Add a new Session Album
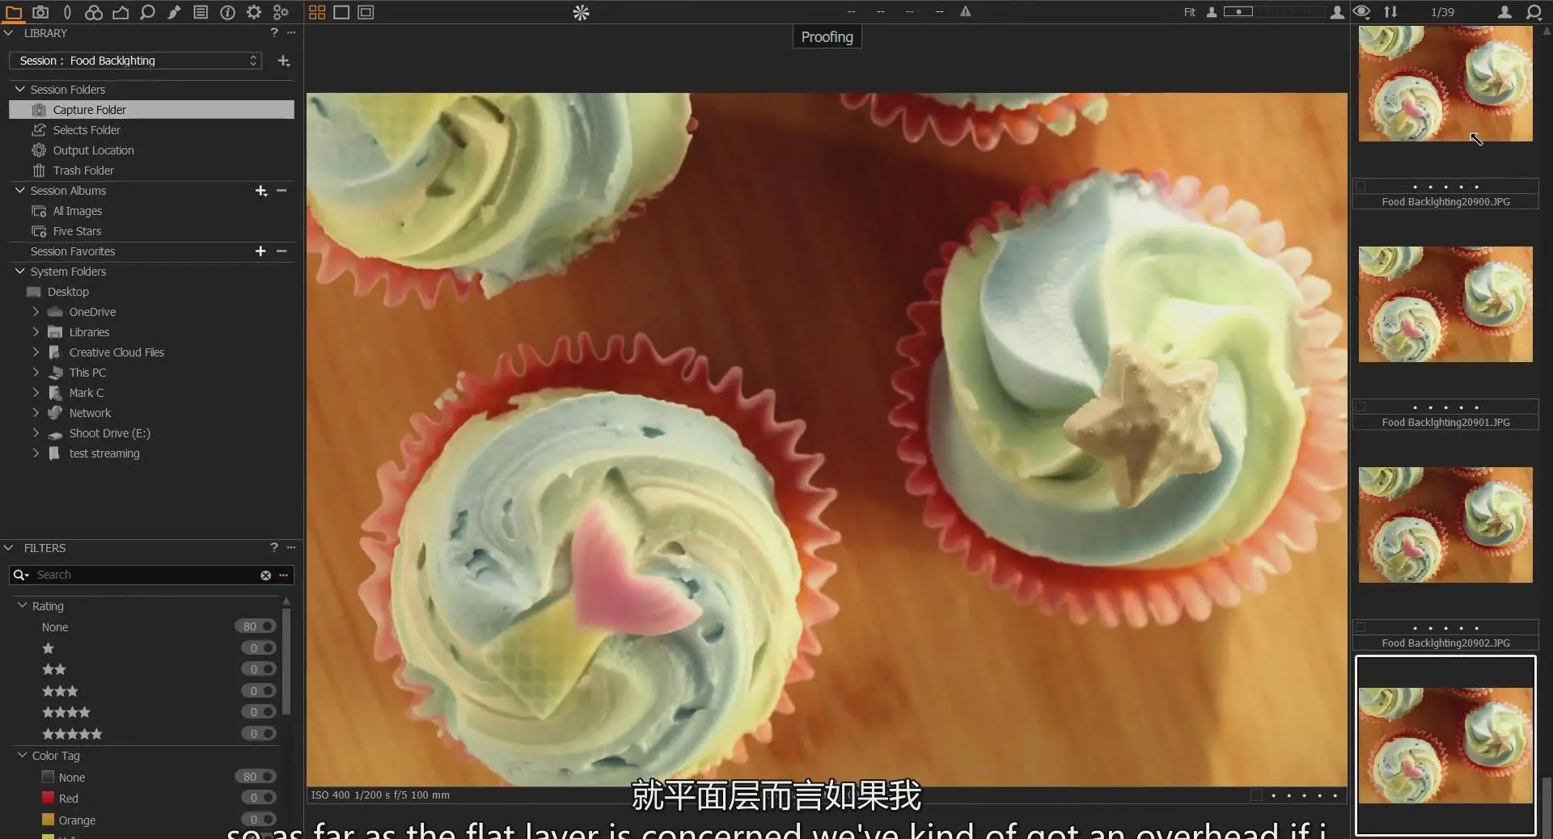 pyautogui.click(x=260, y=191)
